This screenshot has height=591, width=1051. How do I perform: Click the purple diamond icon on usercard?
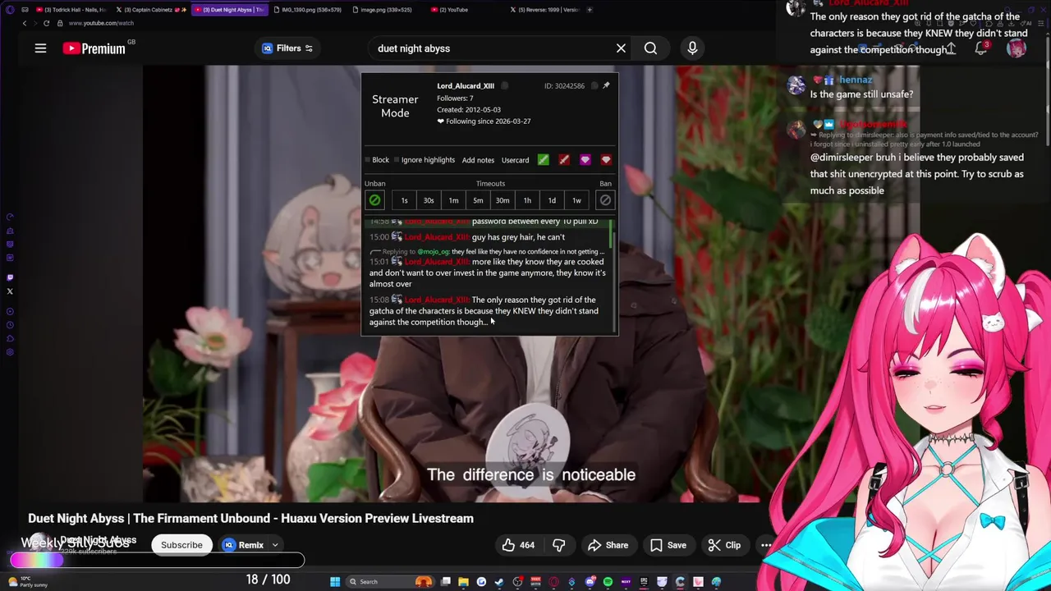(x=585, y=160)
